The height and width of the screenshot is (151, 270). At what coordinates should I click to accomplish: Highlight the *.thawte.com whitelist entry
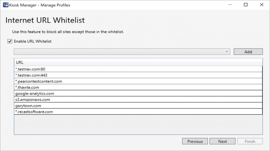pos(27,87)
